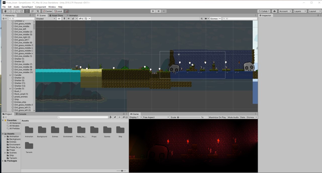The image size is (322, 173).
Task: Expand Candle (1) in Hierarchy
Action: click(10, 89)
